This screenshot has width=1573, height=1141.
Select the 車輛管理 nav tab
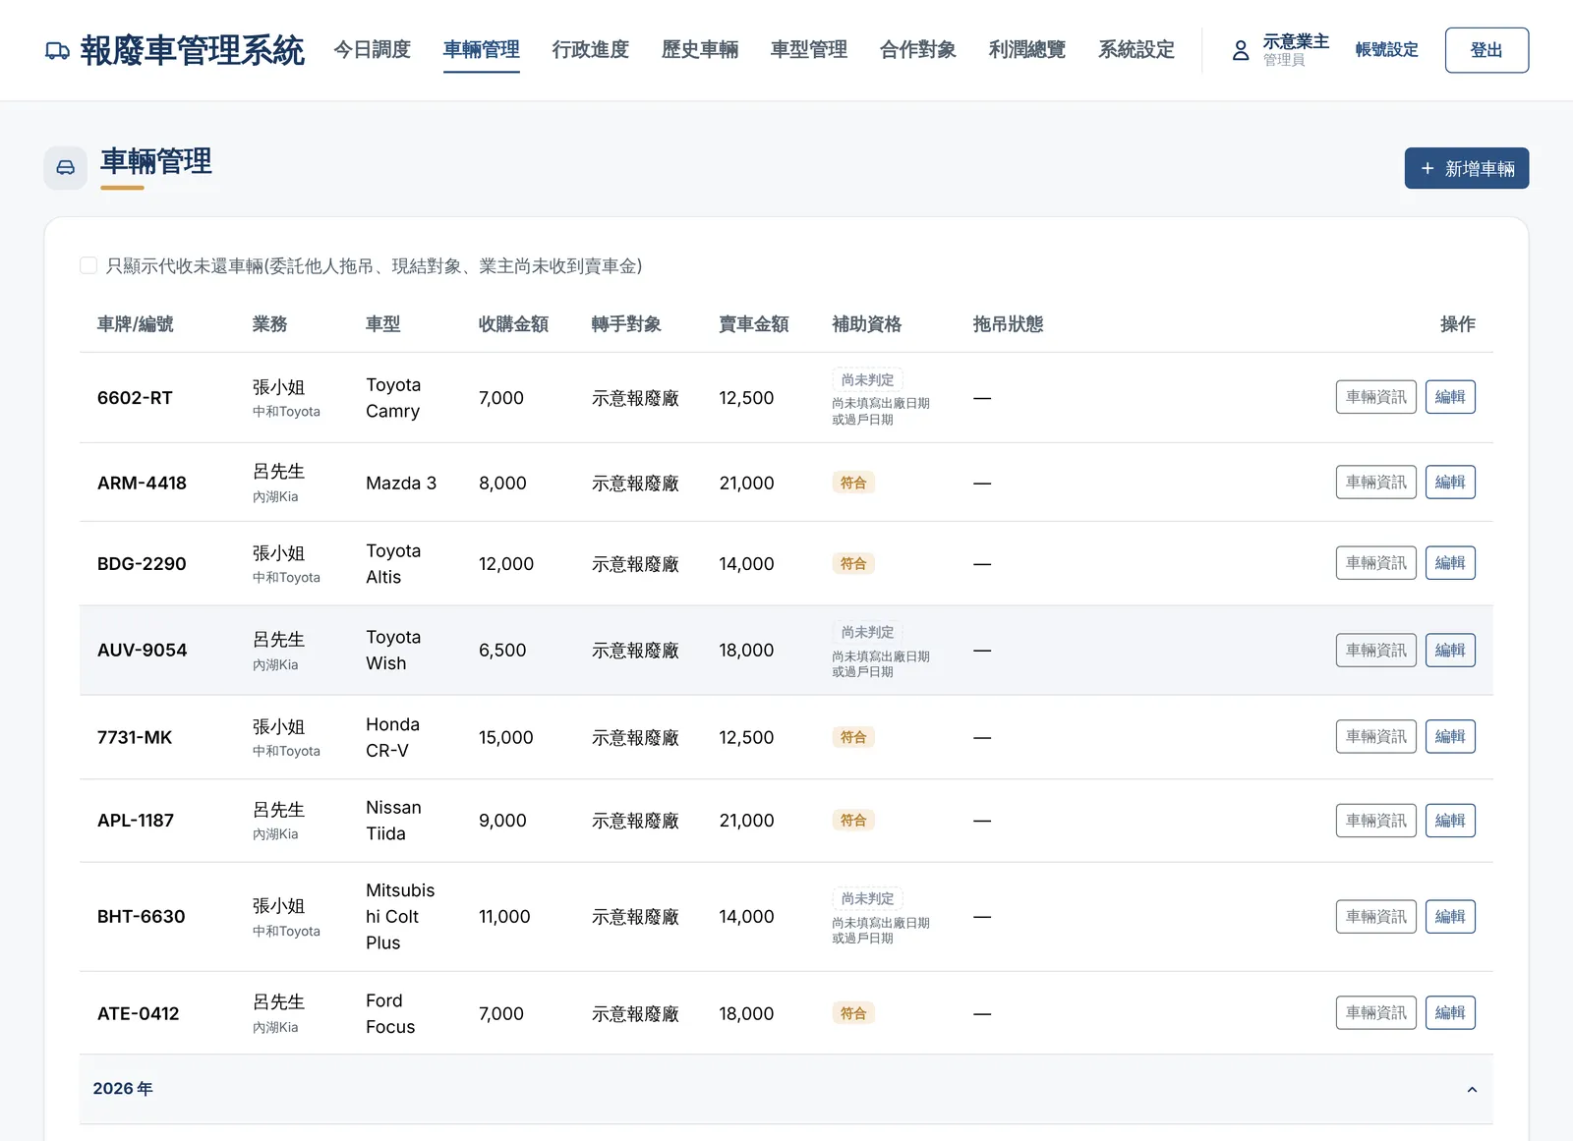481,49
